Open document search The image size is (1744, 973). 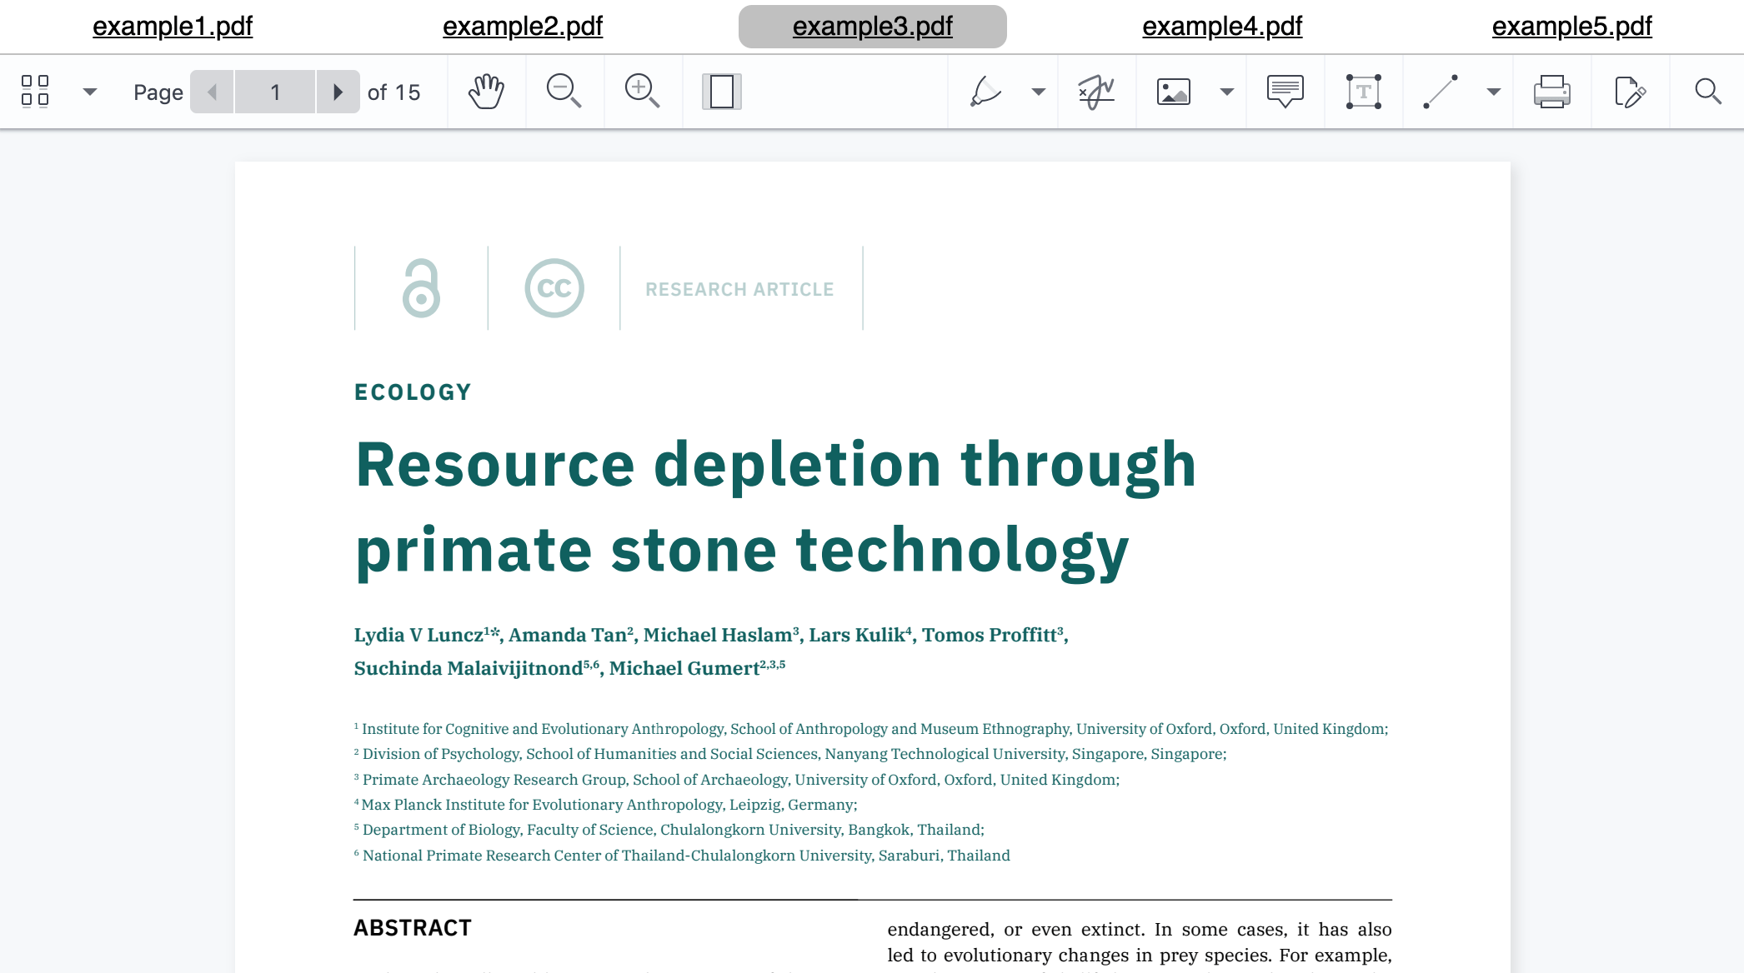pos(1706,92)
